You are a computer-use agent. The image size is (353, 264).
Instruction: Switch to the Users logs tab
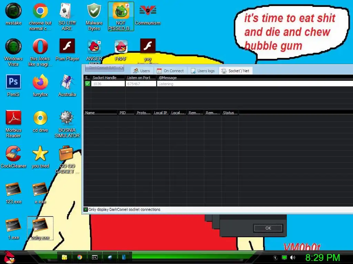tap(203, 71)
